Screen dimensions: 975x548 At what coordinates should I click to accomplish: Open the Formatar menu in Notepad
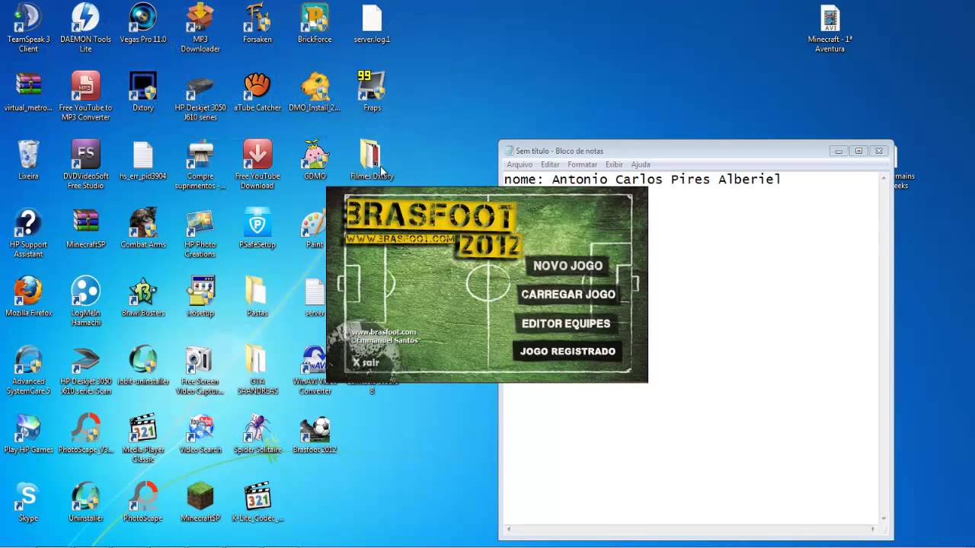582,164
